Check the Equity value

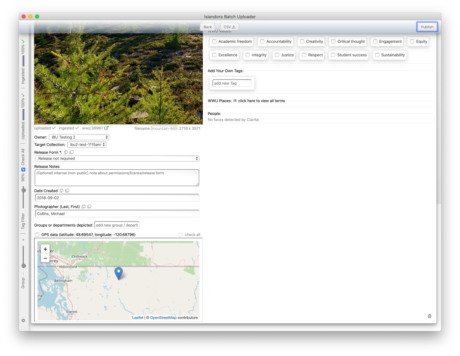(412, 41)
